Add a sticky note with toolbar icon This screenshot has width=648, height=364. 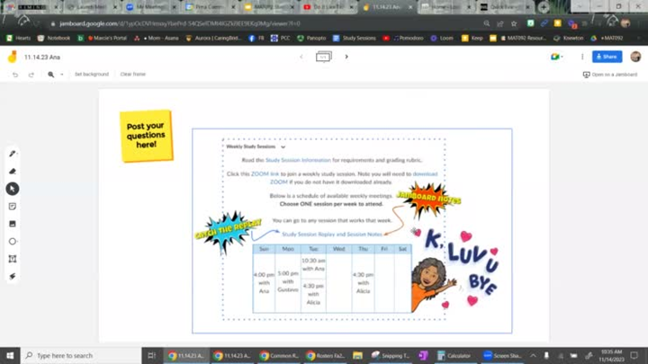(x=13, y=206)
